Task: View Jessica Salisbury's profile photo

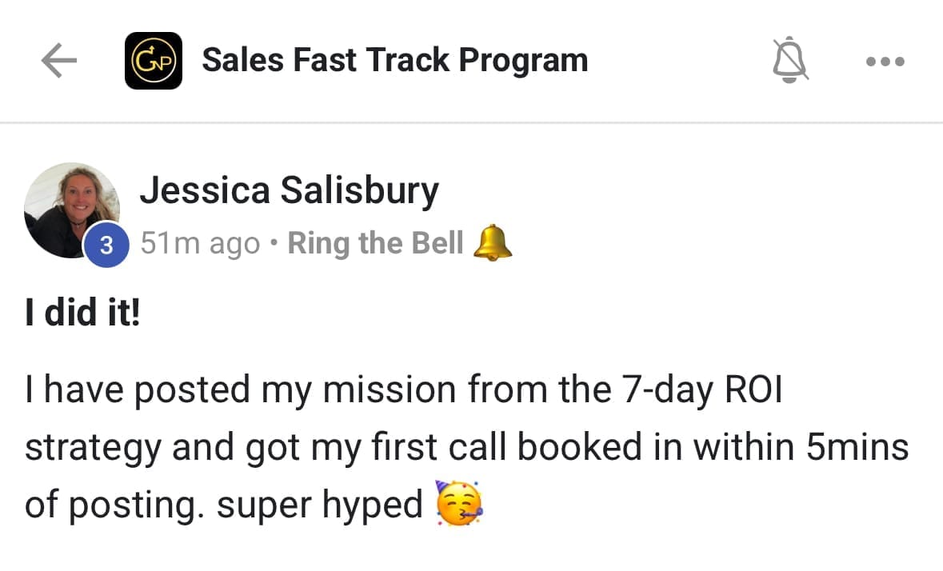Action: click(x=70, y=209)
